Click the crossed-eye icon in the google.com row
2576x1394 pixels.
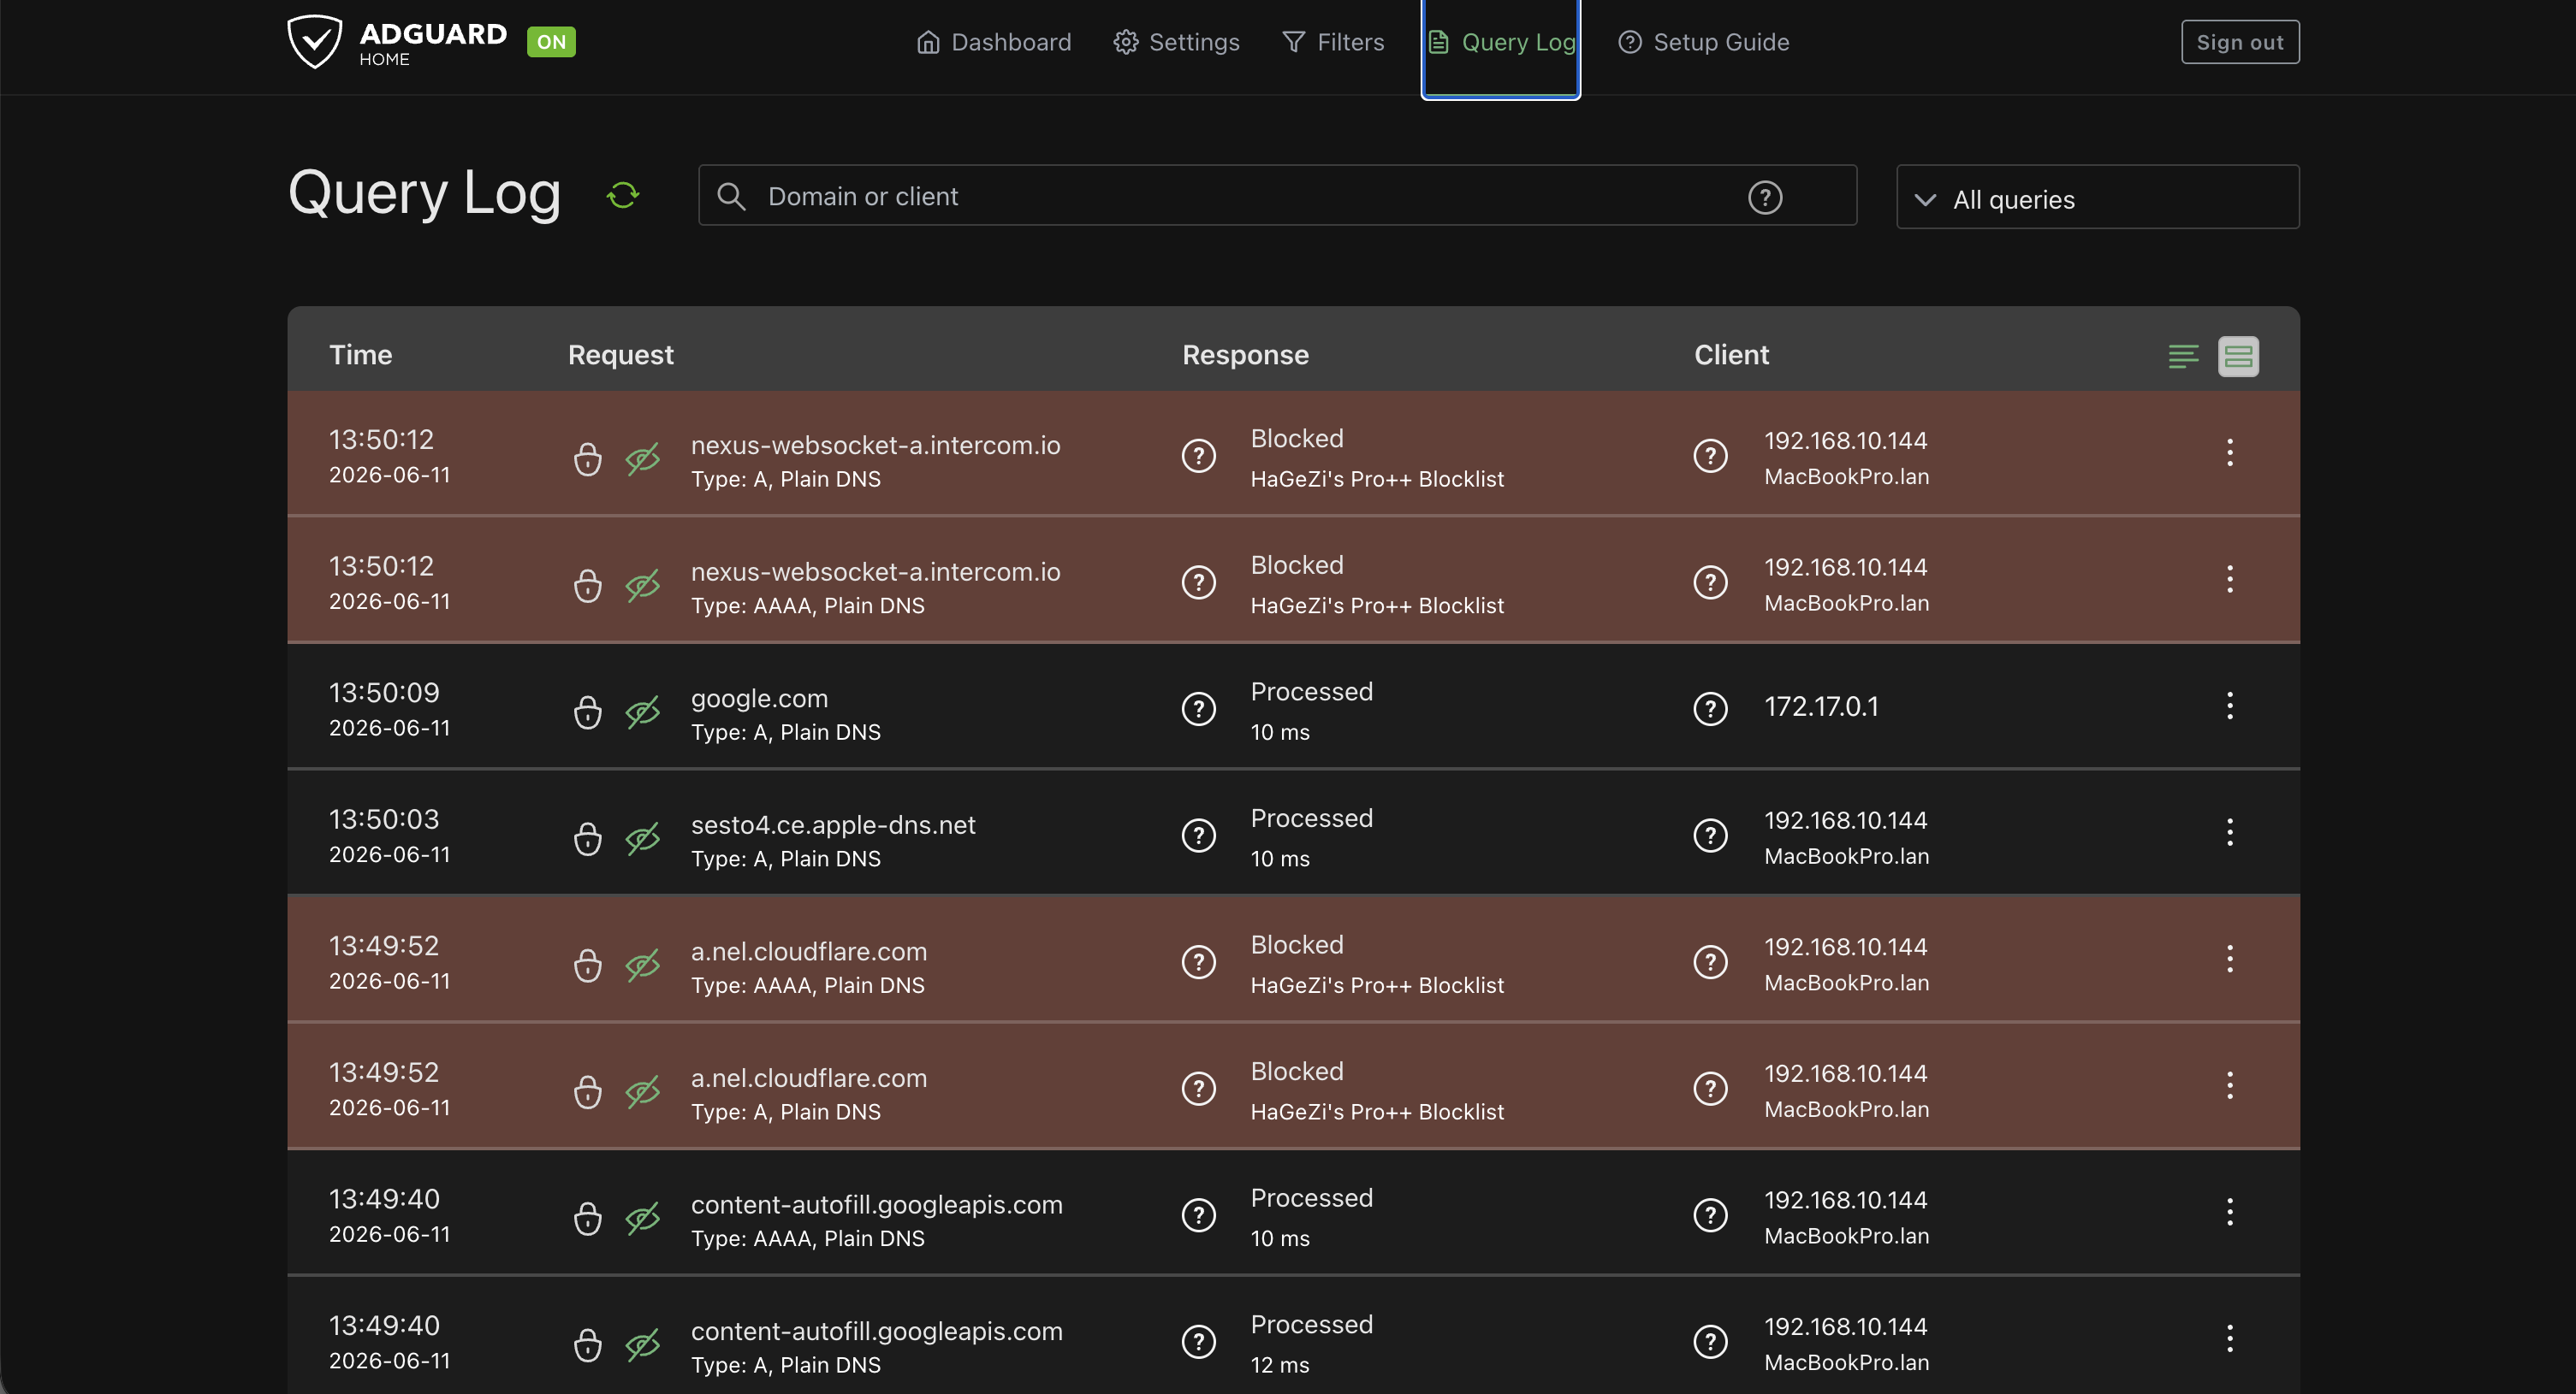pos(643,712)
